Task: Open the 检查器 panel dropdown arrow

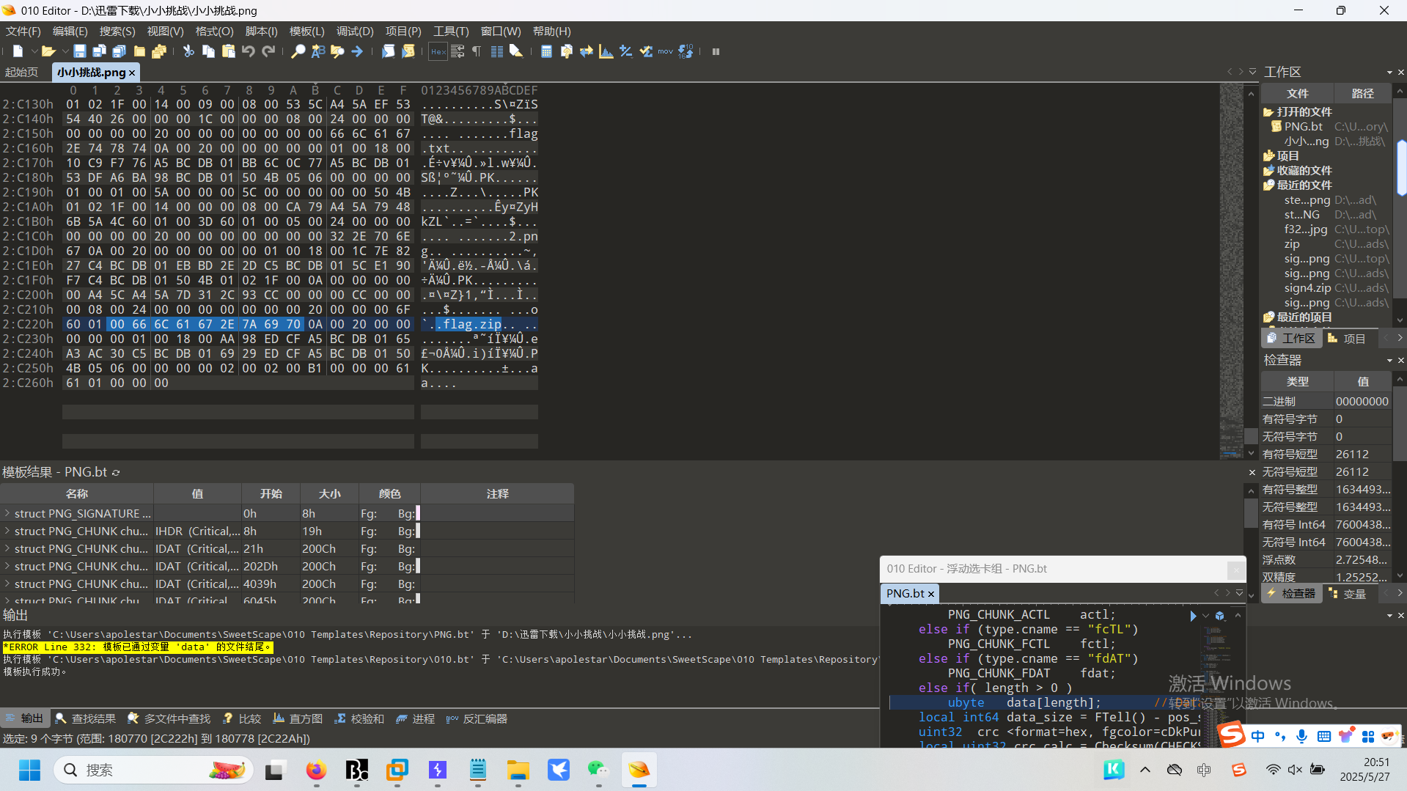Action: (1389, 361)
